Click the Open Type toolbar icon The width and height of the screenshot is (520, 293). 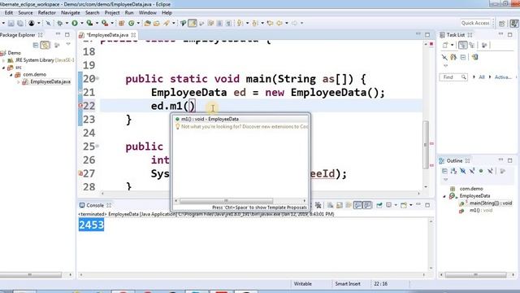point(147,24)
